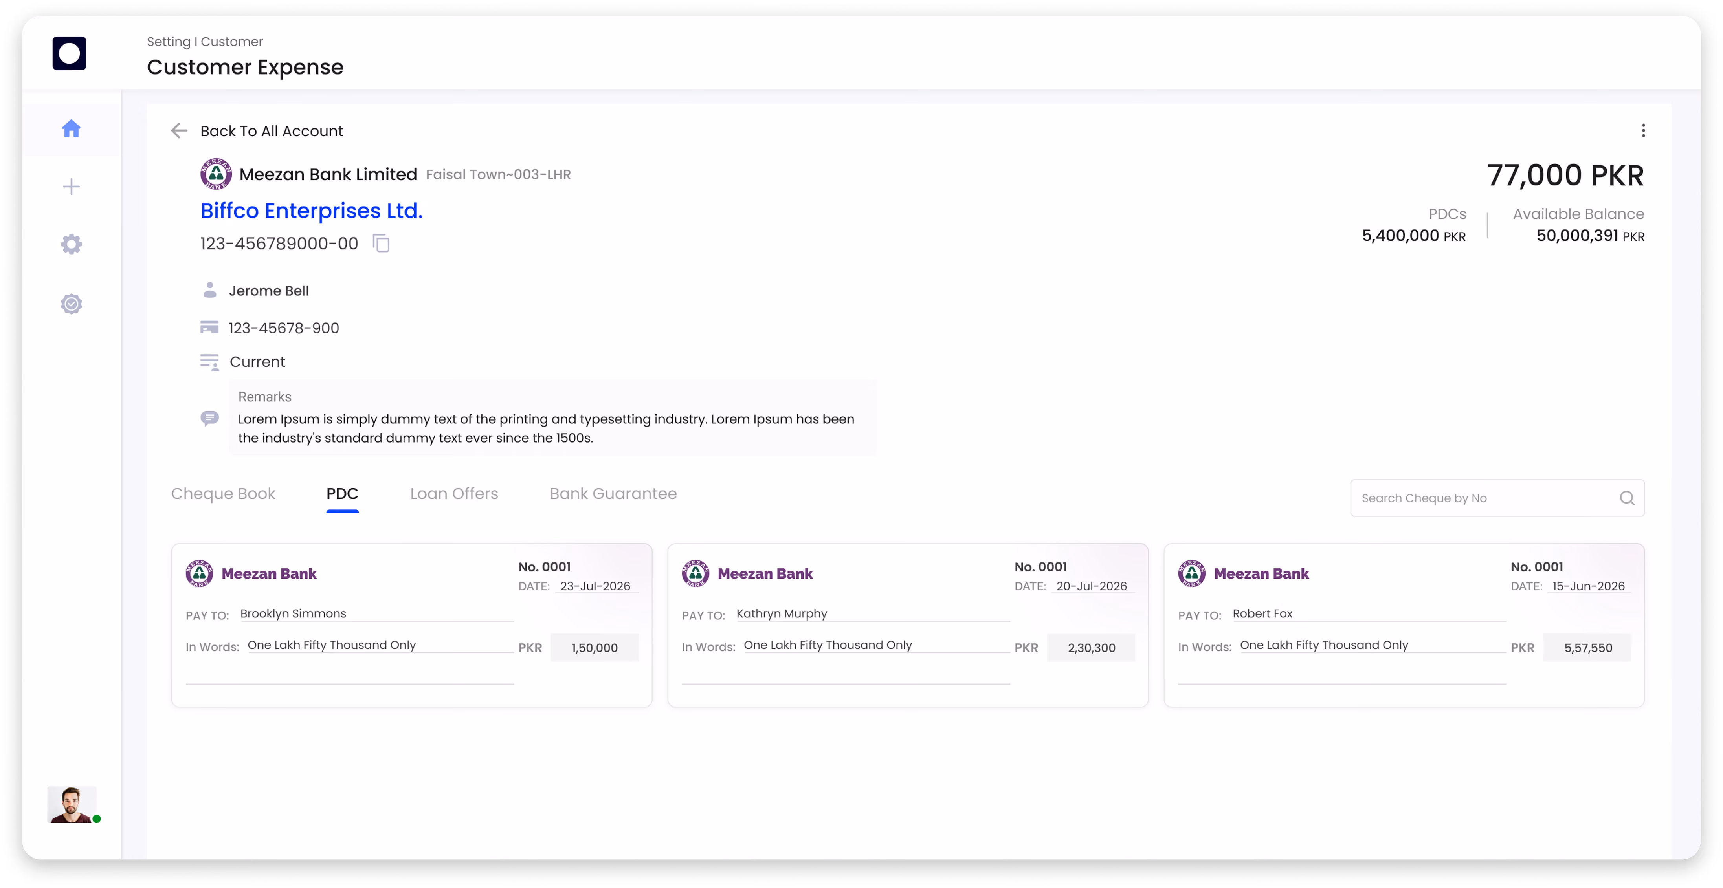1723x888 pixels.
Task: Open the Home sidebar icon
Action: (71, 128)
